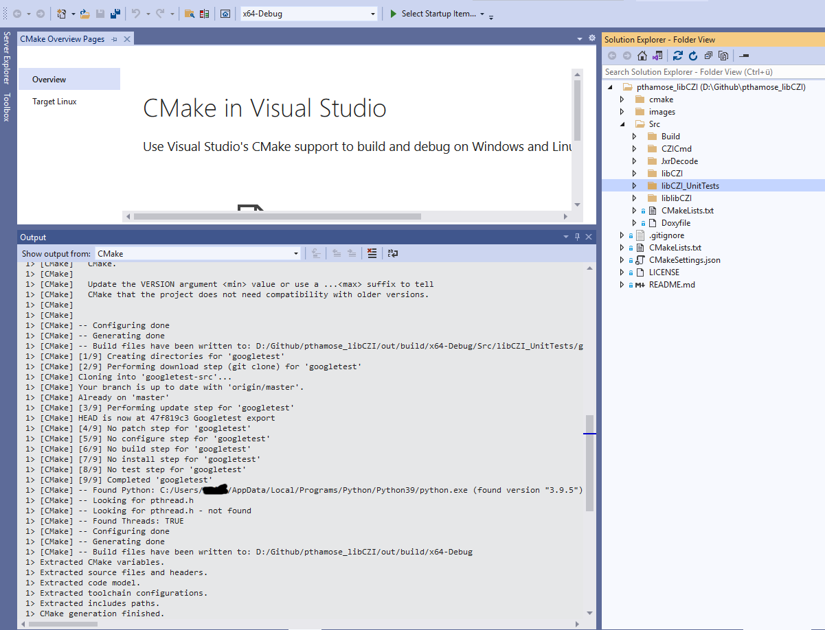Select the CMake Overview Pages tab
The height and width of the screenshot is (630, 825).
(63, 39)
